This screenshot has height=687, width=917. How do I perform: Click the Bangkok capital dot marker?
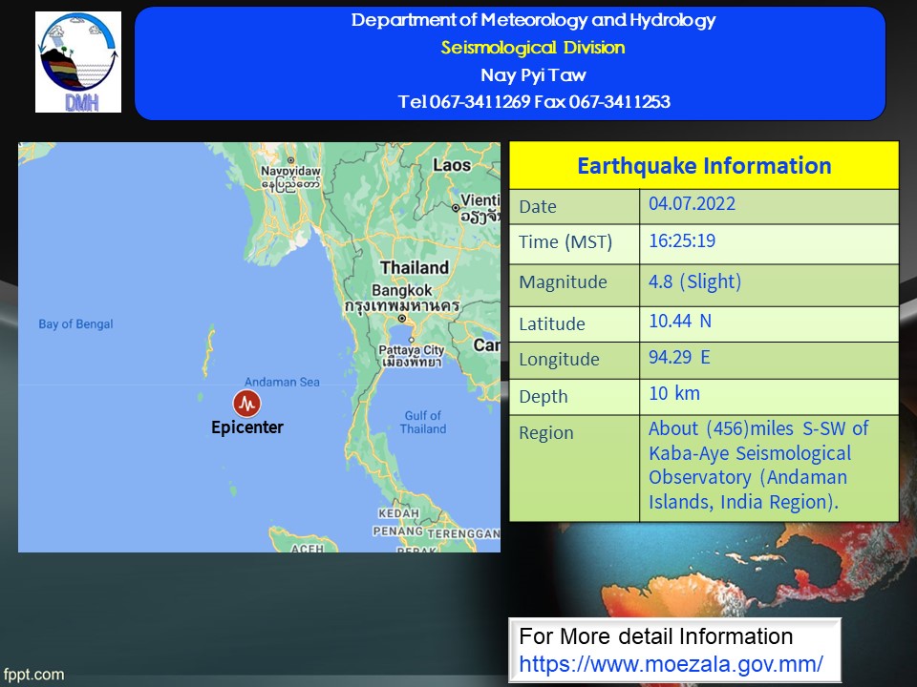click(402, 319)
